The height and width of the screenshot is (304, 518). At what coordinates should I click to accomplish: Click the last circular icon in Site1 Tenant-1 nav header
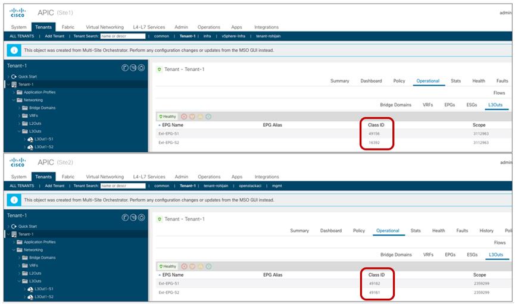(141, 68)
